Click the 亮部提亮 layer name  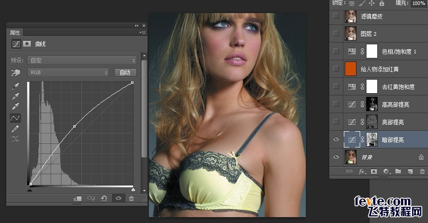click(x=393, y=122)
